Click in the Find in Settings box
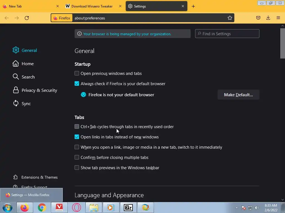Viewport: 285px width, 213px height. (227, 34)
